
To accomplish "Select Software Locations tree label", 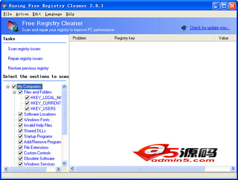I will point(40,114).
